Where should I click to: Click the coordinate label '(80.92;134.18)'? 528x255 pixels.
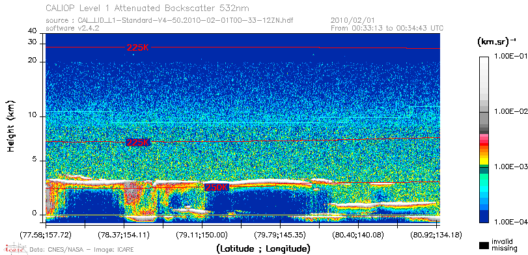(436, 234)
